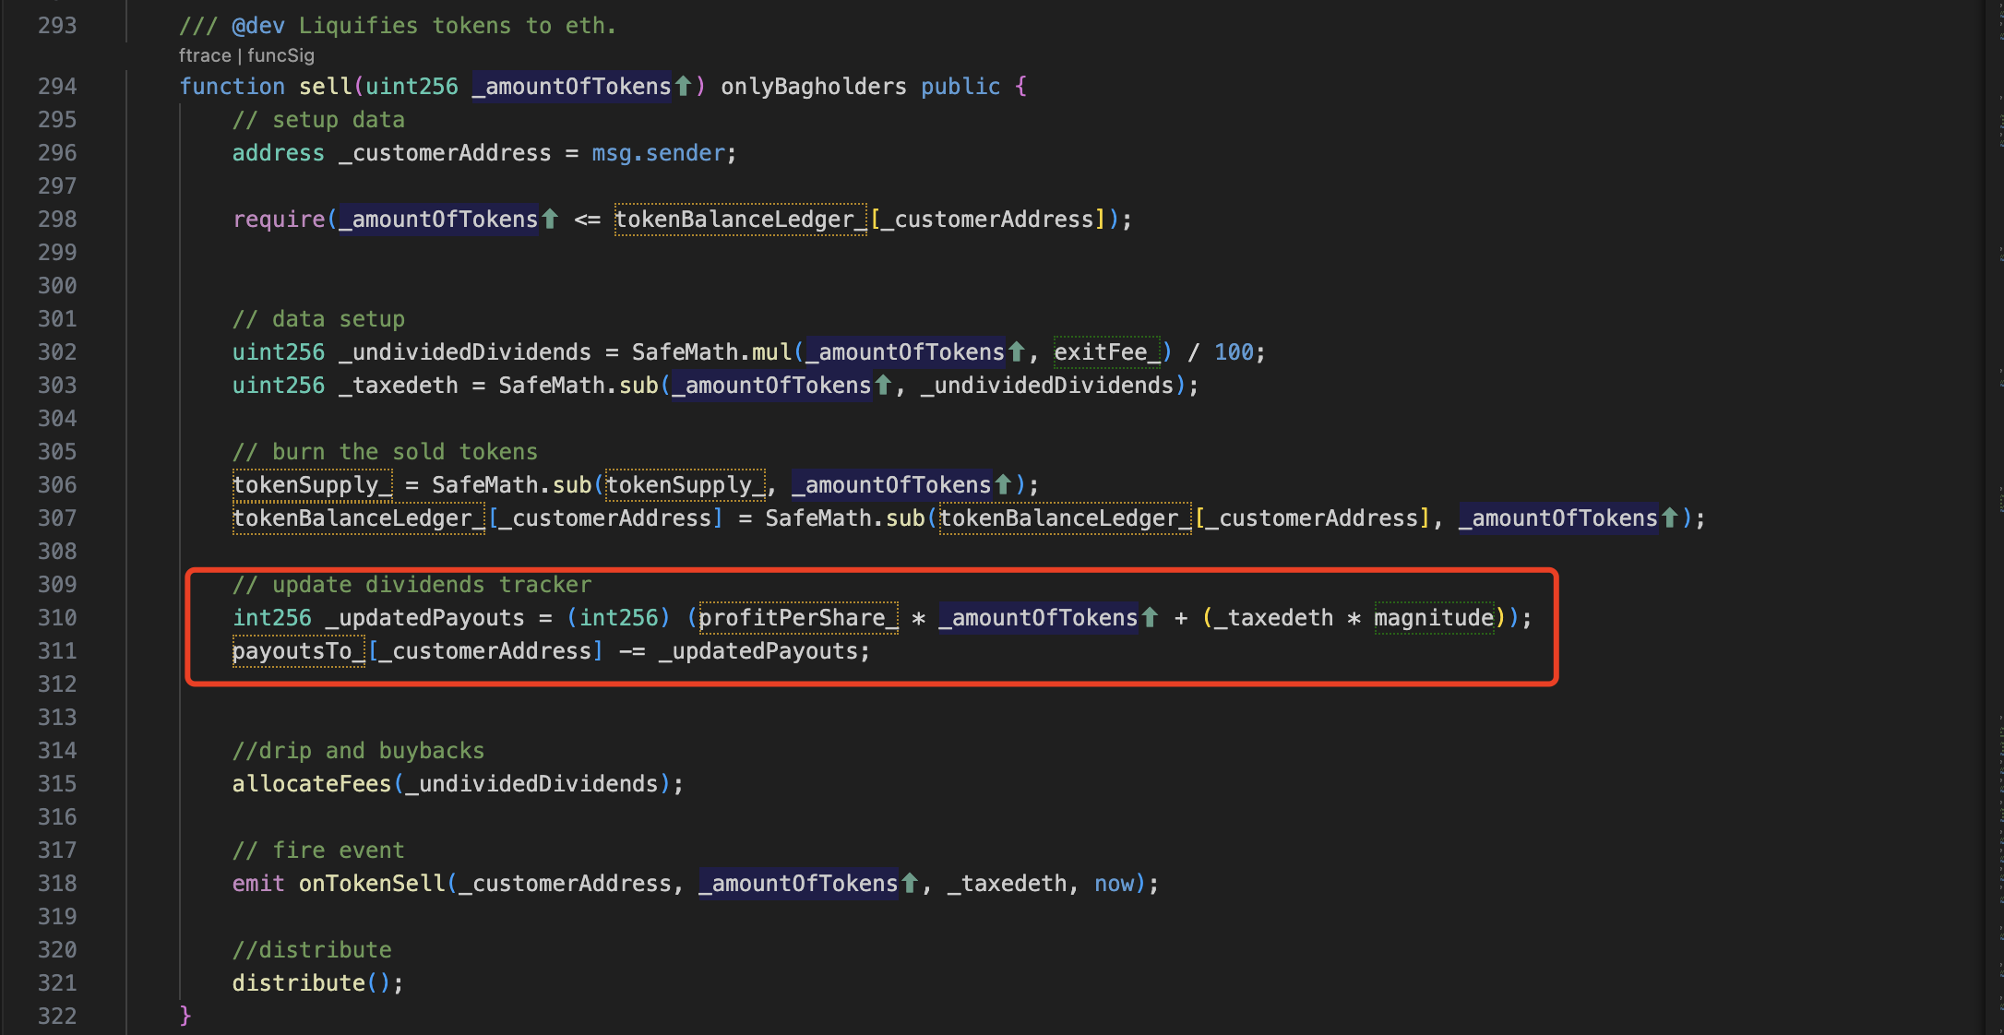Click exitFee_ variable on line 302

[x=1106, y=352]
